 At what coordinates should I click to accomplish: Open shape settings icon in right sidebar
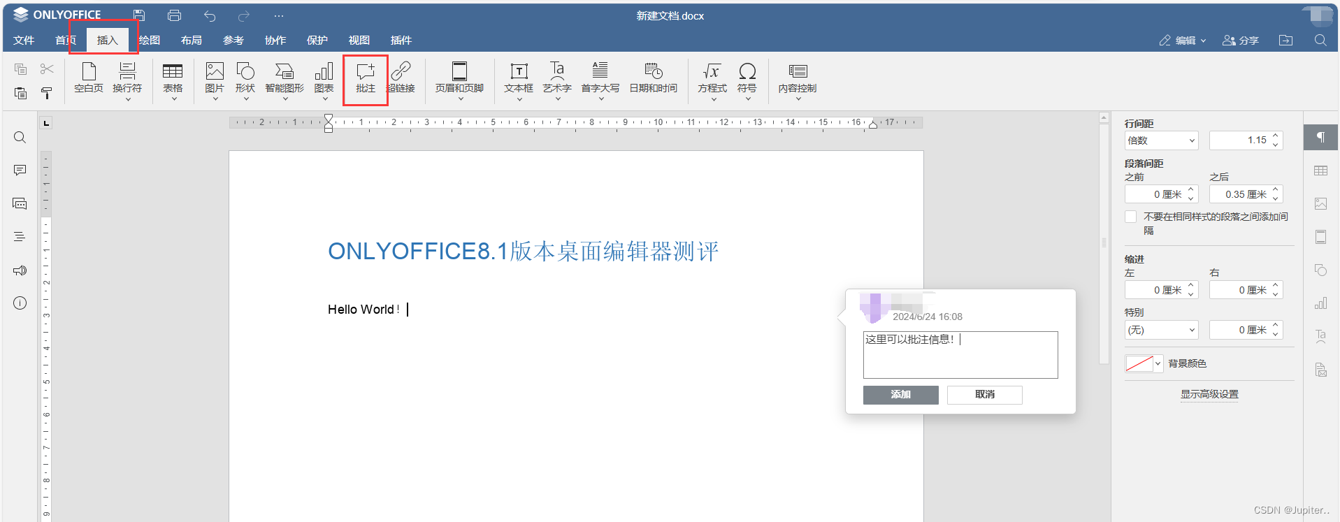coord(1320,270)
